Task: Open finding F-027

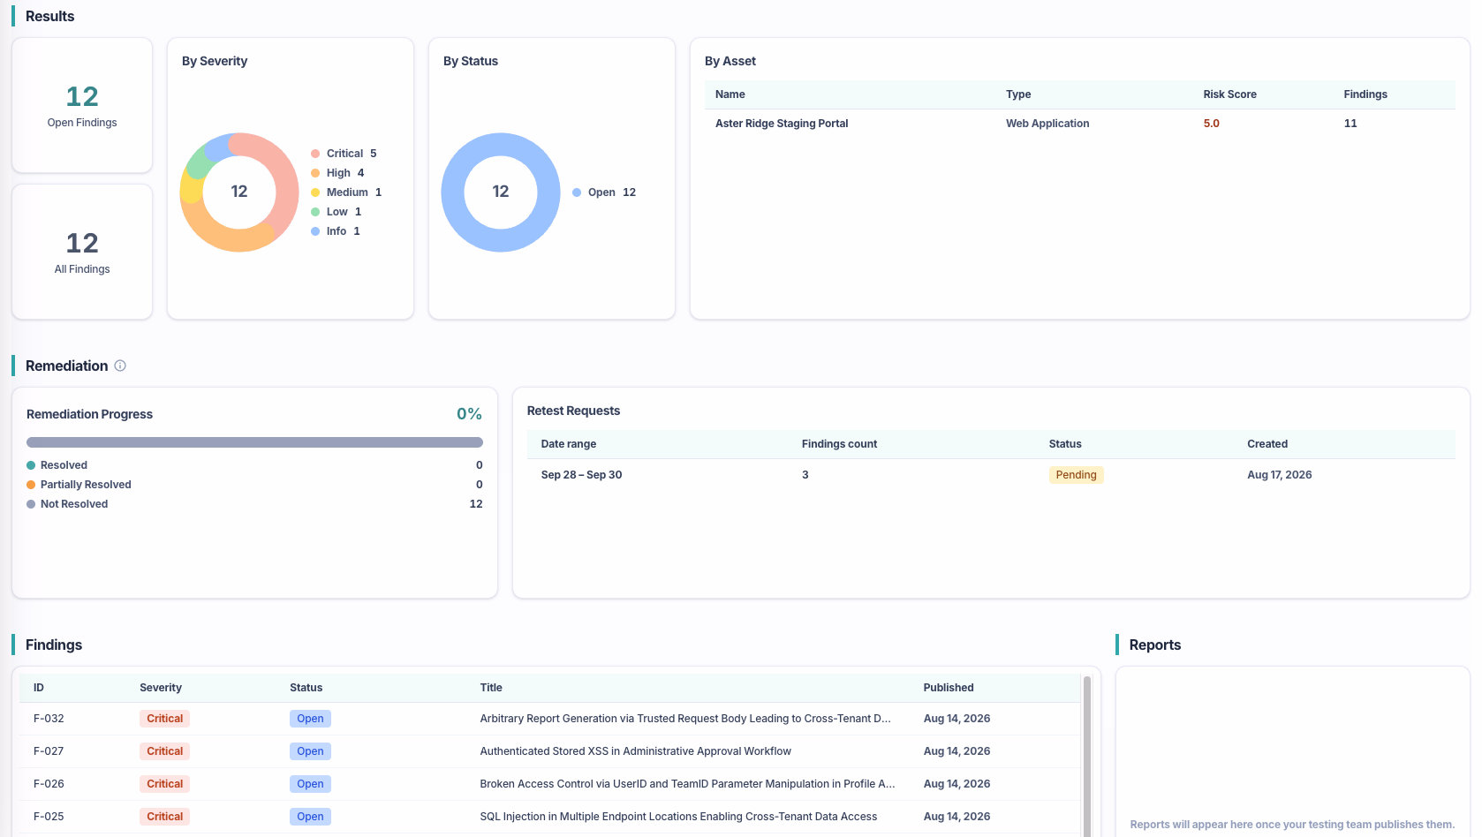Action: pos(549,751)
